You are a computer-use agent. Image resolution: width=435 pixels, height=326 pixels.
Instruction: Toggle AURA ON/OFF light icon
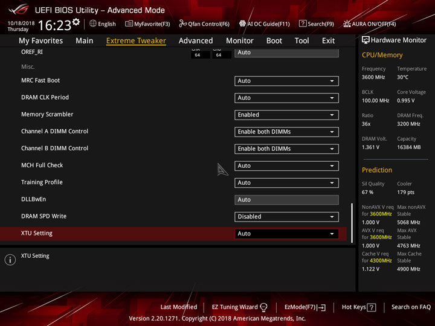(x=347, y=24)
